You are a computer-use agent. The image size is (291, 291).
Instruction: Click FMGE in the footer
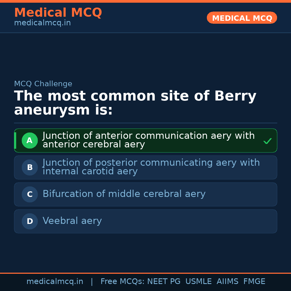click(x=254, y=282)
